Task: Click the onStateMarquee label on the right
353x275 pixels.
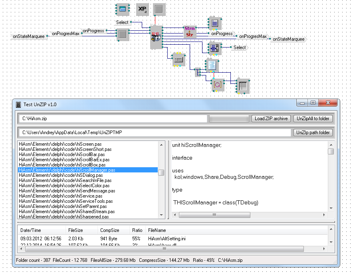Action: [288, 39]
